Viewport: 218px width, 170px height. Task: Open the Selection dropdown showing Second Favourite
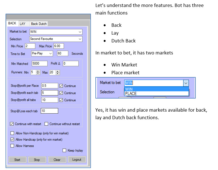point(80,39)
